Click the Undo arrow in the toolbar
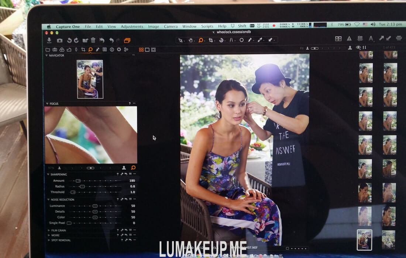The height and width of the screenshot is (258, 406). [x=111, y=40]
